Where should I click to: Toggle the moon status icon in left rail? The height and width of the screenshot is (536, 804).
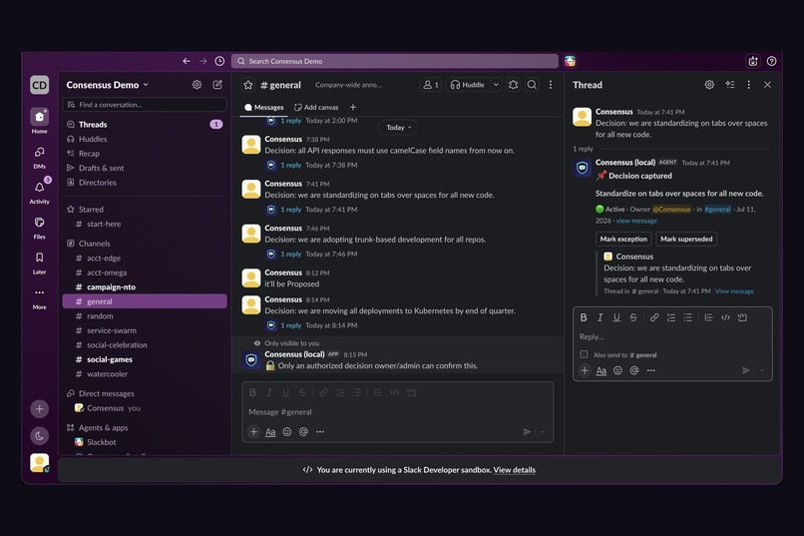click(x=40, y=436)
